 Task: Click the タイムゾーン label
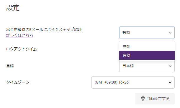[18, 82]
